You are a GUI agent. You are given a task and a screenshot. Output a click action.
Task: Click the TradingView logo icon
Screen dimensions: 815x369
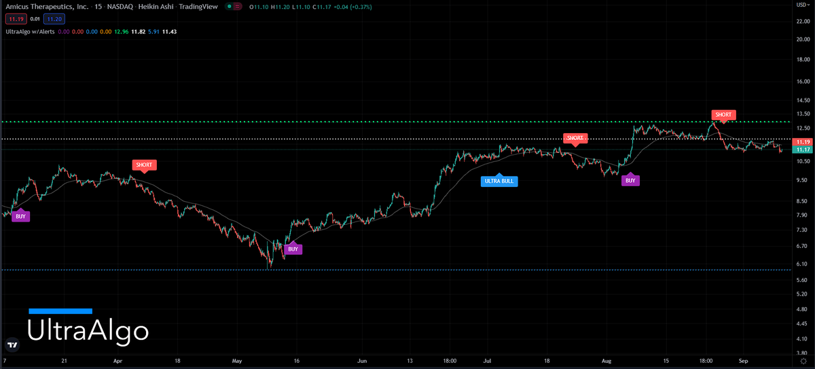(x=12, y=344)
